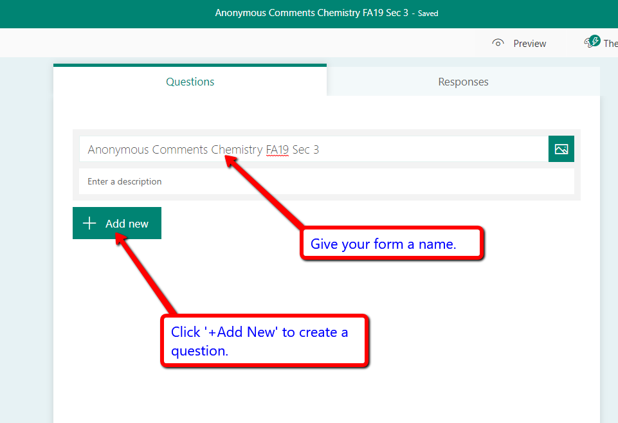
Task: Click the Preview text label
Action: pos(529,44)
